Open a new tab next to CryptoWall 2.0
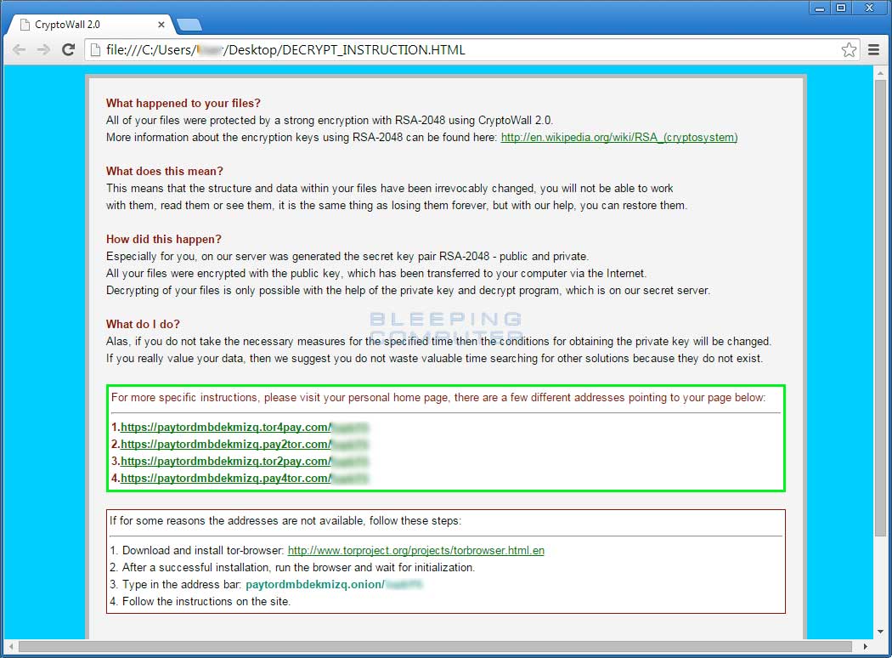Viewport: 892px width, 658px height. 189,25
